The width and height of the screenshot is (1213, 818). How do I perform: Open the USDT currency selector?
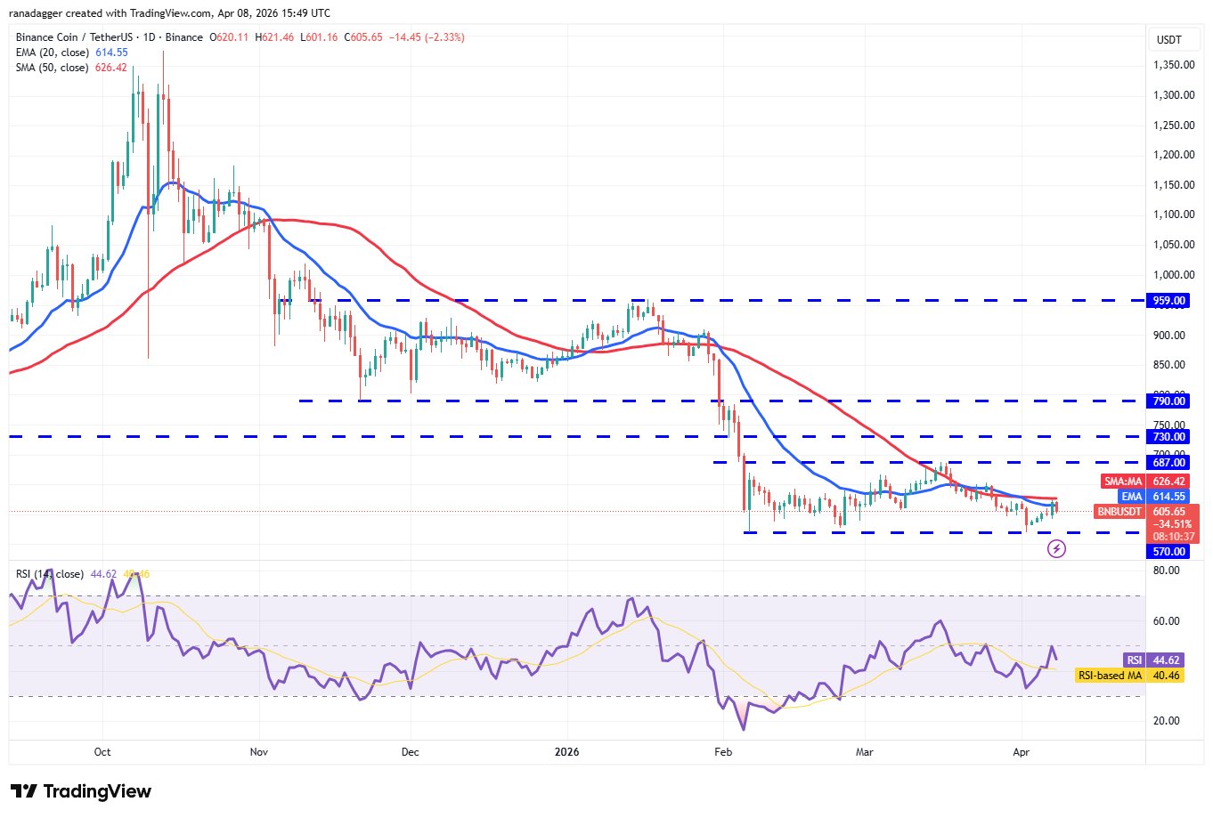pos(1168,40)
